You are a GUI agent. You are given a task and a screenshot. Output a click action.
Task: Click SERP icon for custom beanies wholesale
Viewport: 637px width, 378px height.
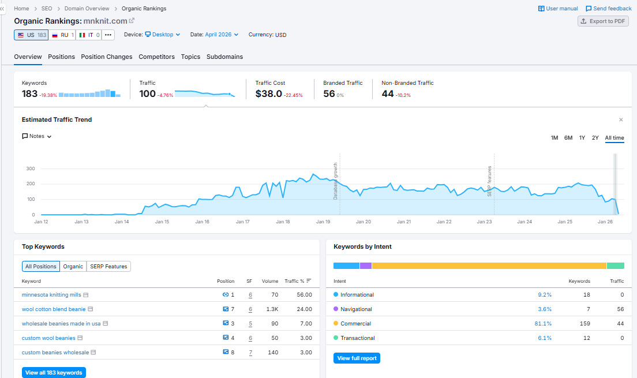click(93, 353)
